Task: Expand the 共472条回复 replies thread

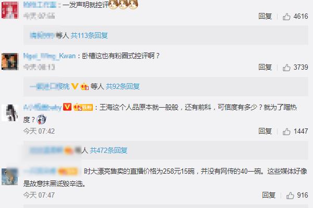Action: click(x=109, y=150)
